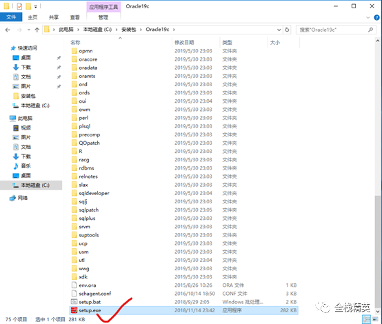This screenshot has height=324, width=382.
Task: Click the vertical scrollbar down arrow
Action: (x=378, y=312)
